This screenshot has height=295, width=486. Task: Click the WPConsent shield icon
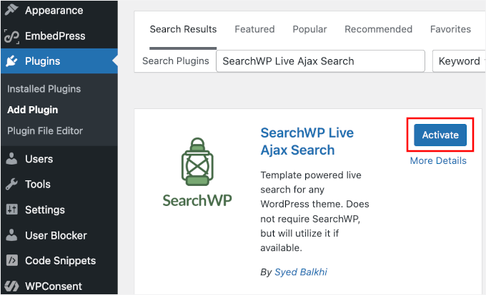11,286
